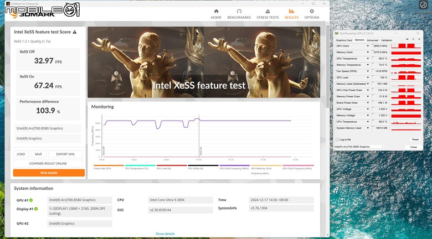Click the GPU Load red history graph
The width and height of the screenshot is (432, 239).
pos(406,77)
